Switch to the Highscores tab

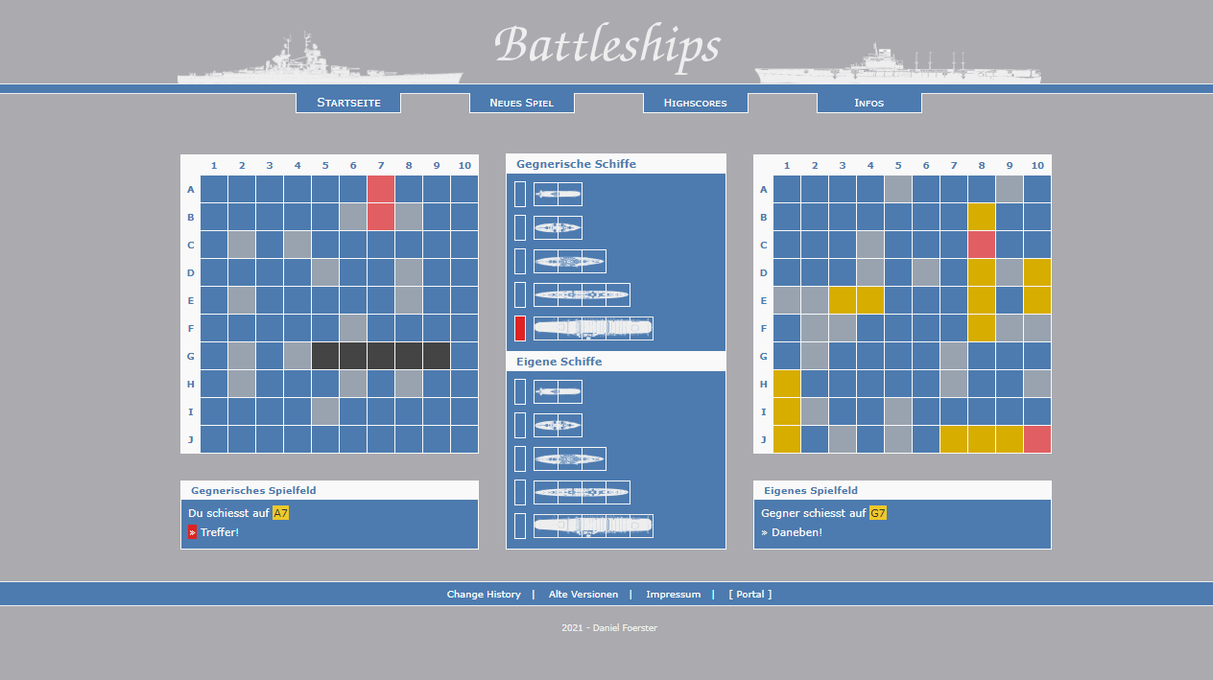click(695, 103)
